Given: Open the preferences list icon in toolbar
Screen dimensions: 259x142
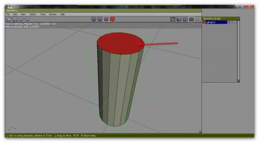Looking at the screenshot, I should (173, 19).
